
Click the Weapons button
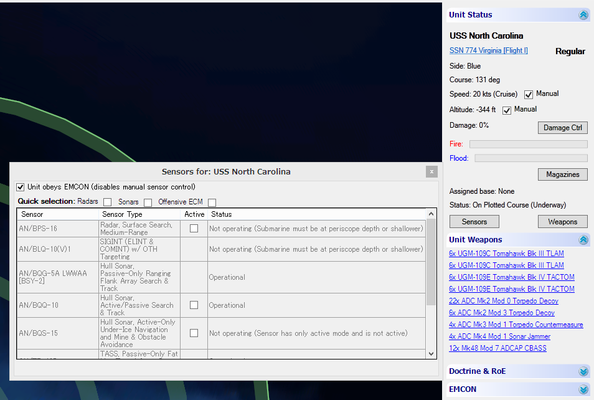[x=563, y=222]
